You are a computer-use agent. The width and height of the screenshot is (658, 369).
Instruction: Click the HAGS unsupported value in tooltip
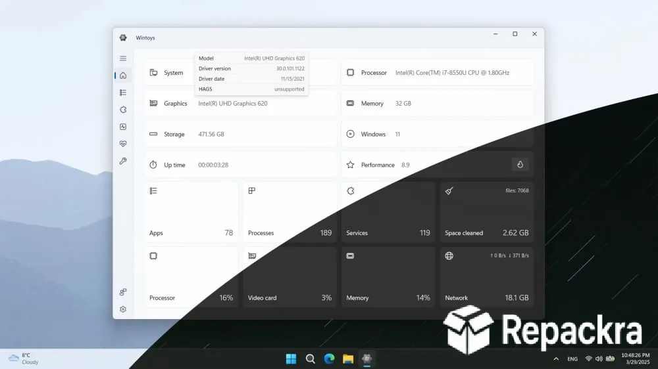289,89
